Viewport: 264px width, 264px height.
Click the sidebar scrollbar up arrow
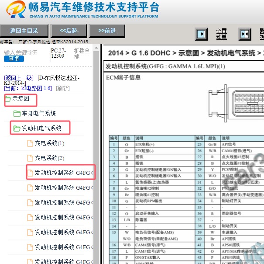96,48
